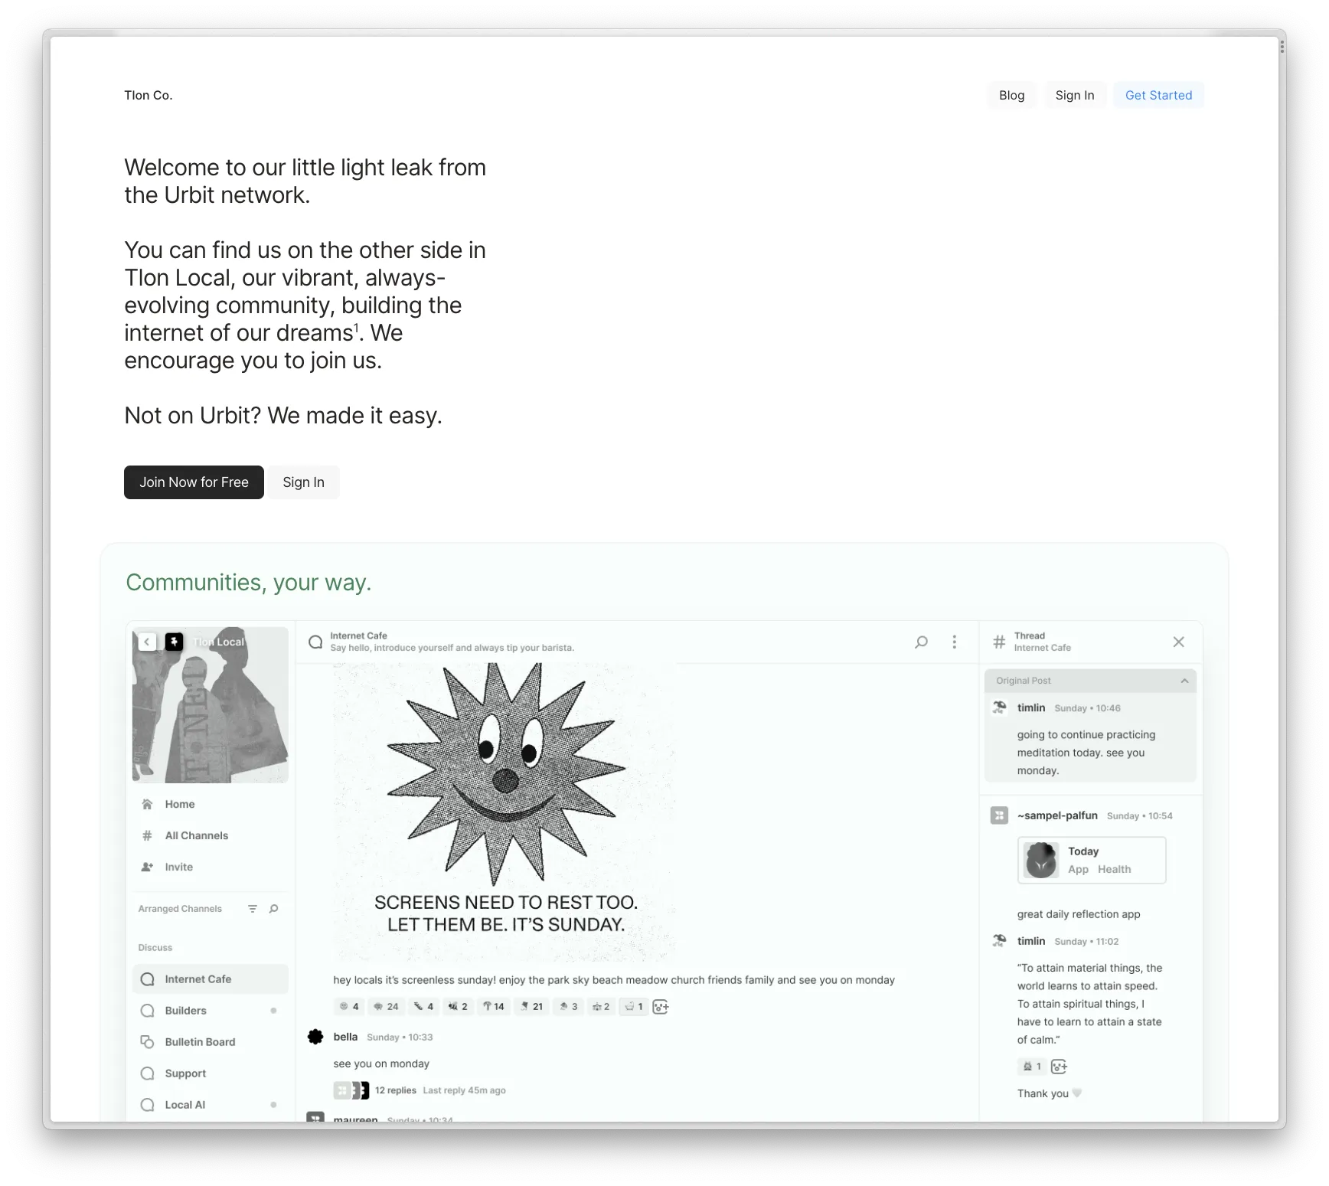Click Sign In in the top navigation
Screen dimensions: 1329x1186
pos(1075,95)
